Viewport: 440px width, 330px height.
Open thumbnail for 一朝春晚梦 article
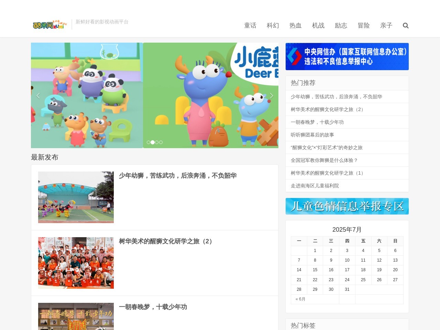(x=76, y=316)
